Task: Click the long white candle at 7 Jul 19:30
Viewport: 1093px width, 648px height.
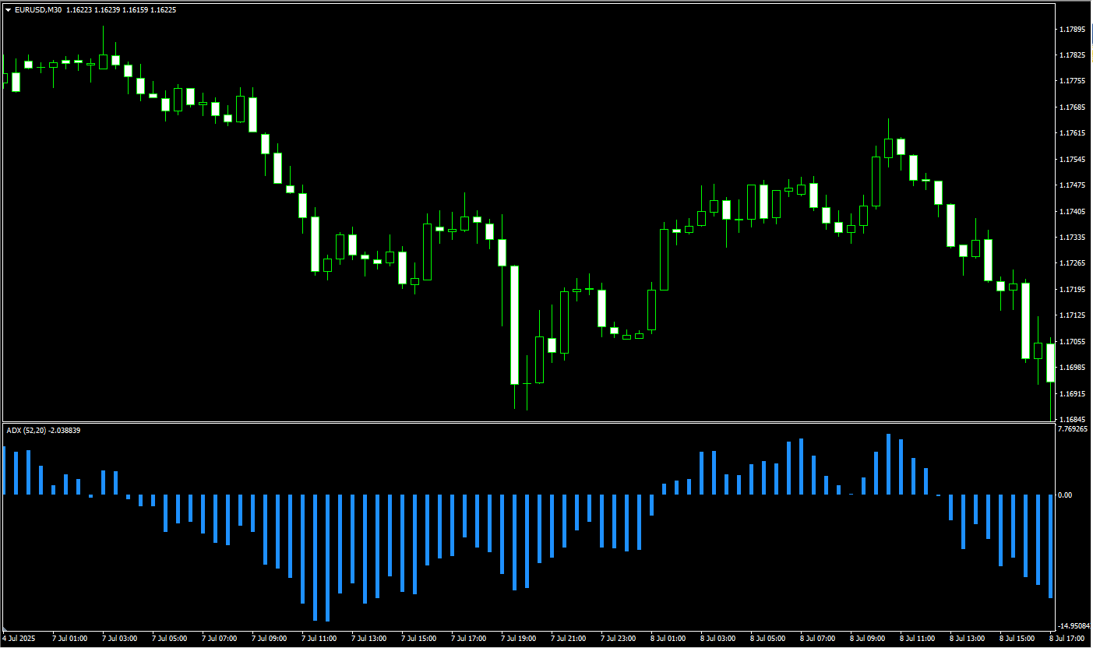Action: point(514,325)
